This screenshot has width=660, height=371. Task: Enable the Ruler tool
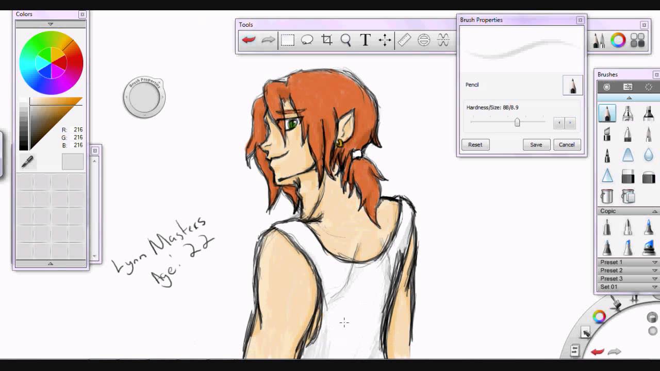404,40
